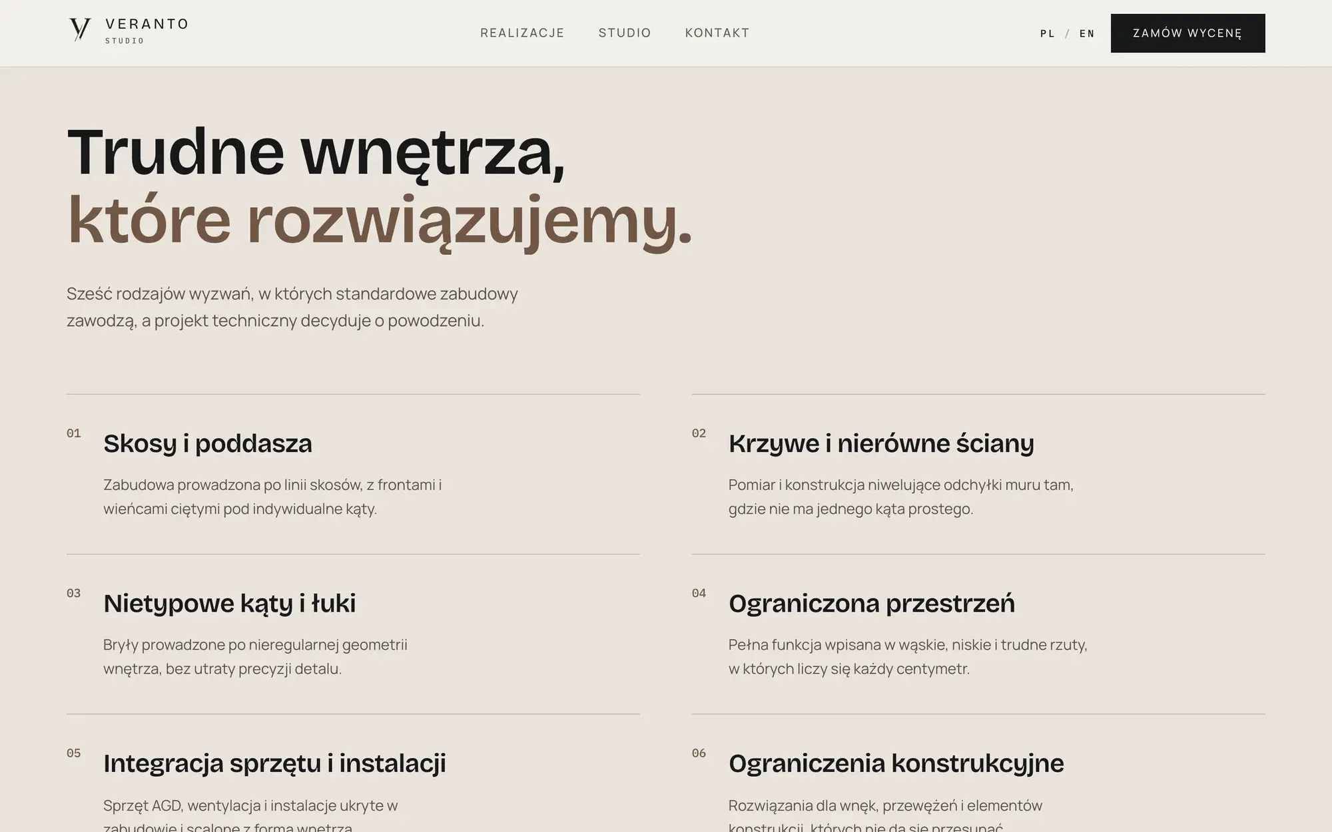The width and height of the screenshot is (1332, 832).
Task: Select the Ograniczona przestrzeń heading
Action: tap(872, 603)
